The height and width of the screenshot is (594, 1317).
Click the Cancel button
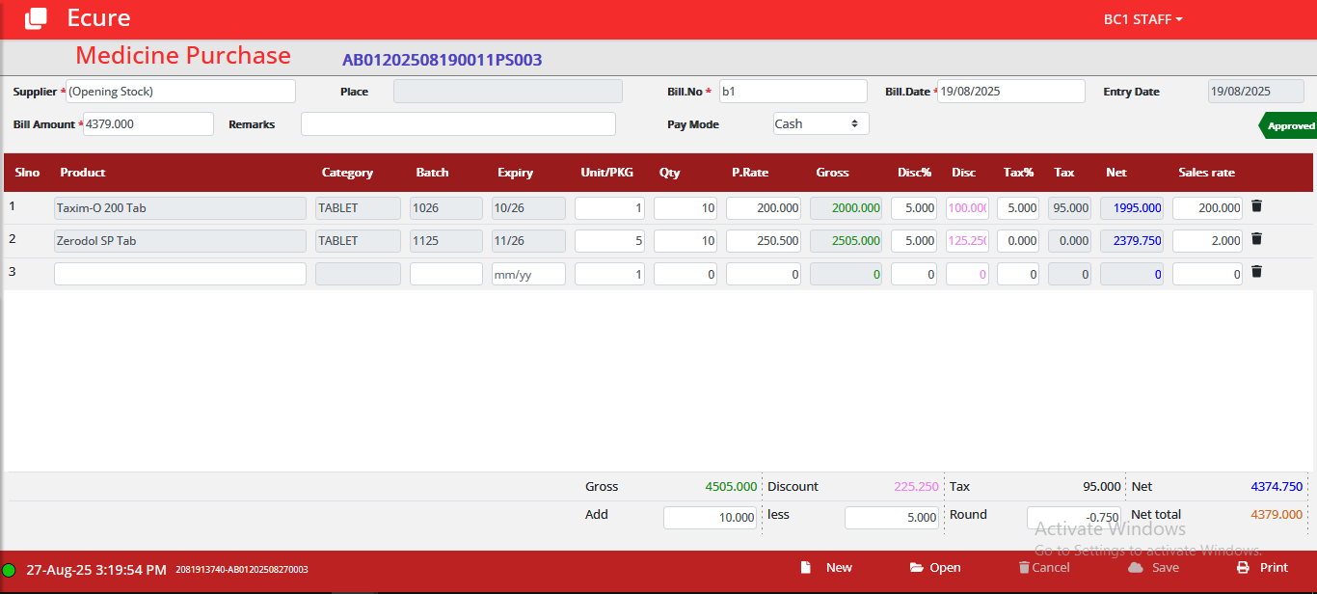coord(1044,568)
